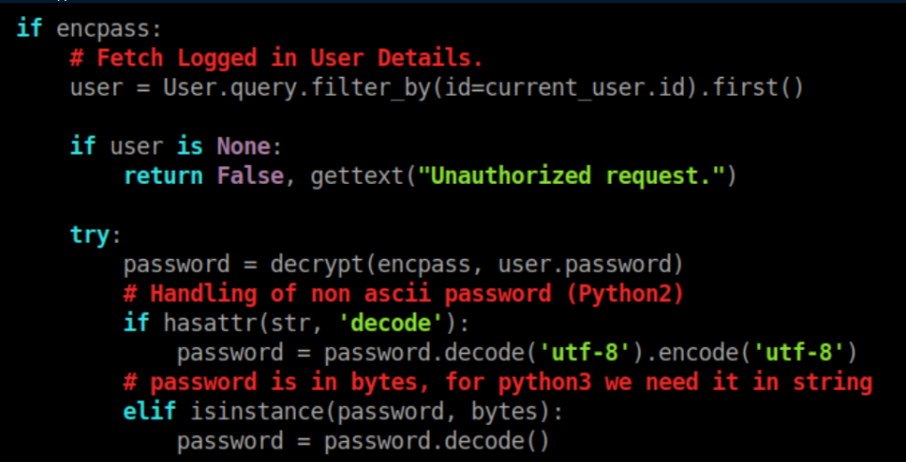The width and height of the screenshot is (906, 462).
Task: Click the "try" keyword
Action: (91, 234)
